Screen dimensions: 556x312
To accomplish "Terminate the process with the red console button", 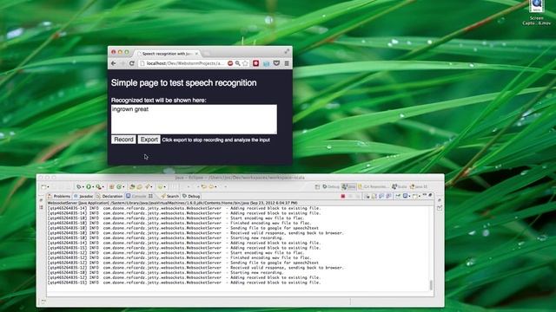I will pyautogui.click(x=343, y=196).
